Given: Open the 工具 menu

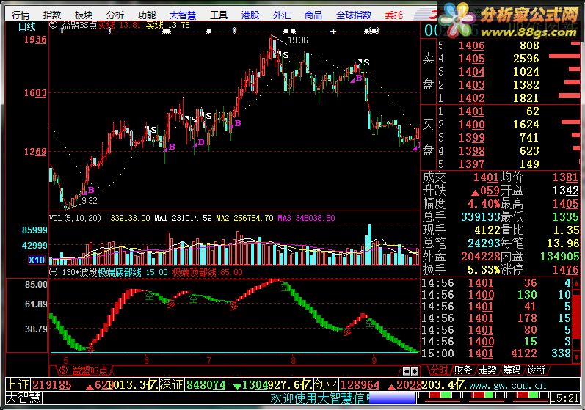Looking at the screenshot, I should pyautogui.click(x=219, y=15).
